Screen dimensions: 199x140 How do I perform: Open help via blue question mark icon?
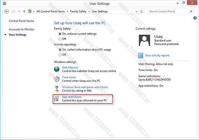coord(195,18)
